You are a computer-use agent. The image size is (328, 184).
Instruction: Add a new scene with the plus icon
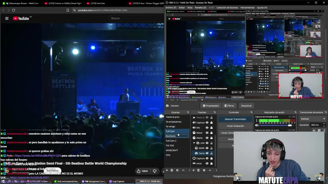167,170
